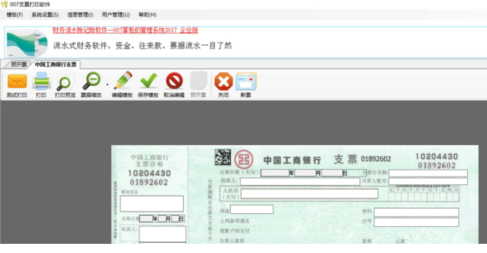Click 保存模板 green checkmark icon
Screen dimensions: 487x253
click(x=149, y=81)
